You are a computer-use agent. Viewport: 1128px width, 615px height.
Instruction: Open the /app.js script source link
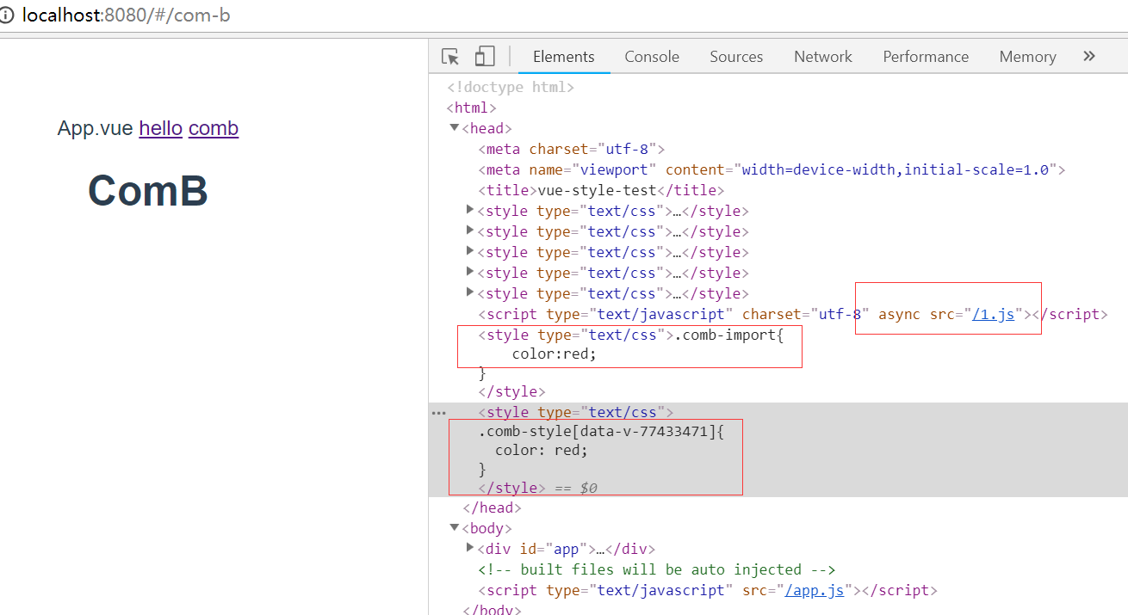[814, 591]
